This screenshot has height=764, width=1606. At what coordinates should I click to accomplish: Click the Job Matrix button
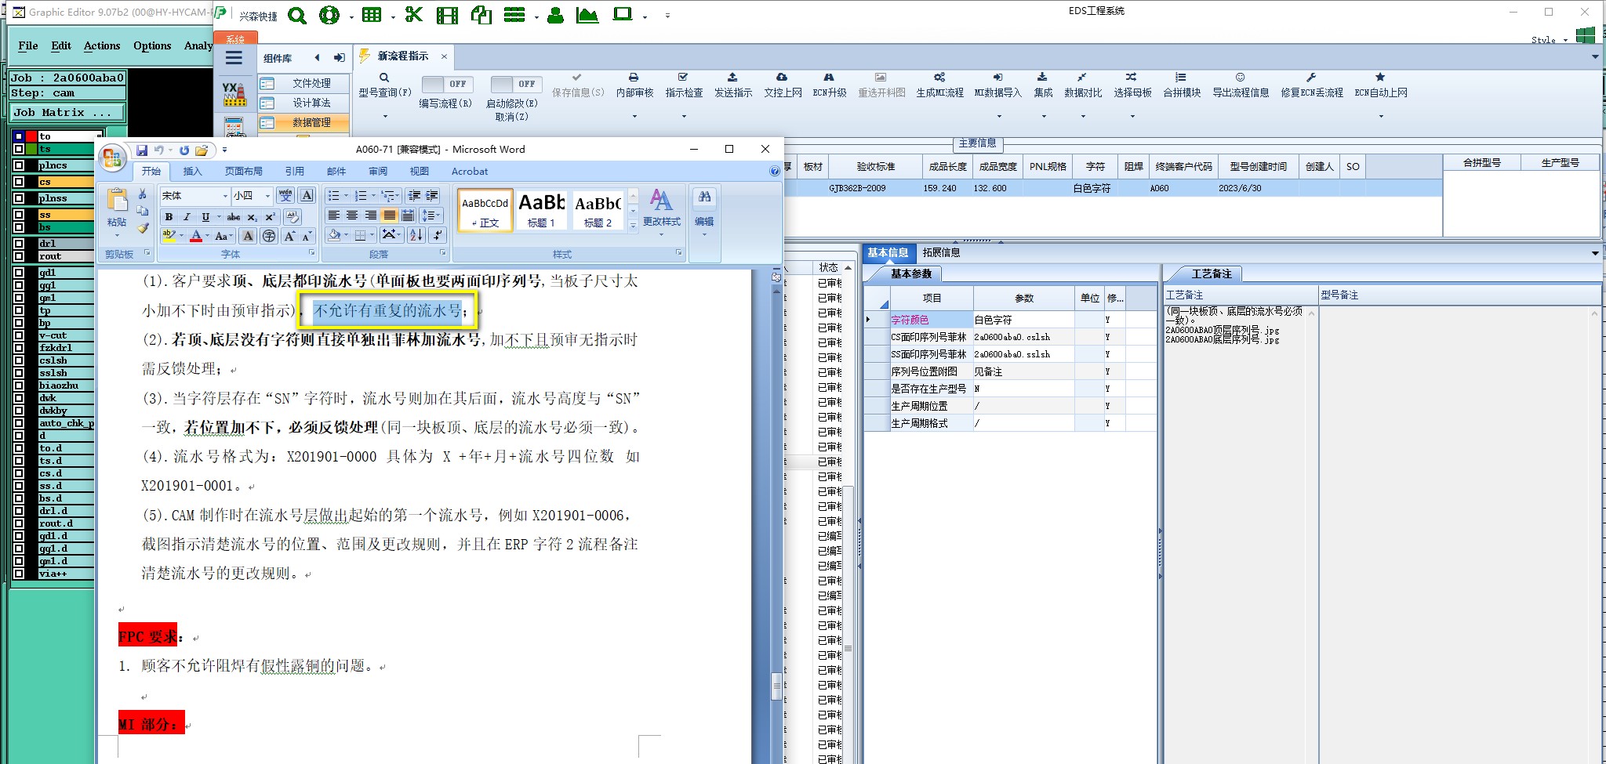(67, 113)
